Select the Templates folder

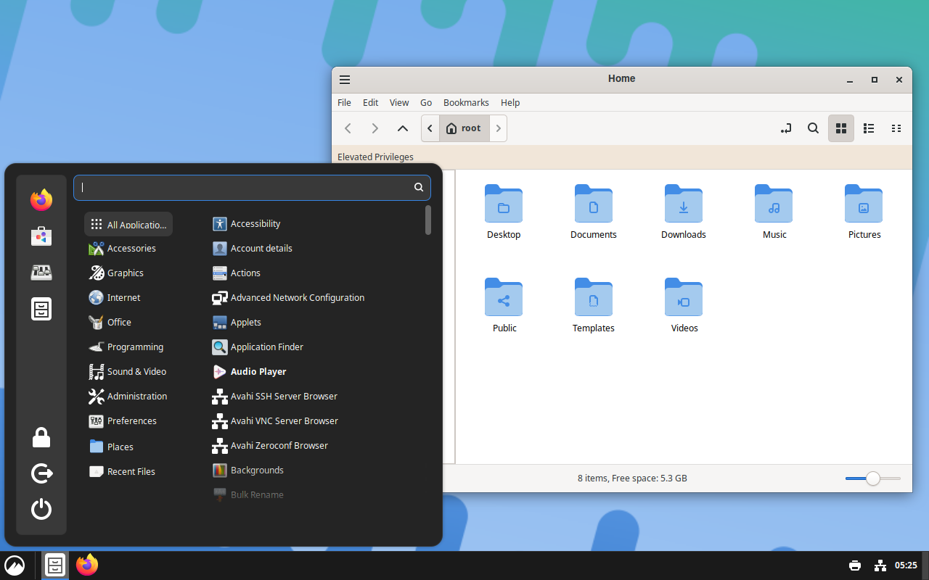tap(594, 306)
